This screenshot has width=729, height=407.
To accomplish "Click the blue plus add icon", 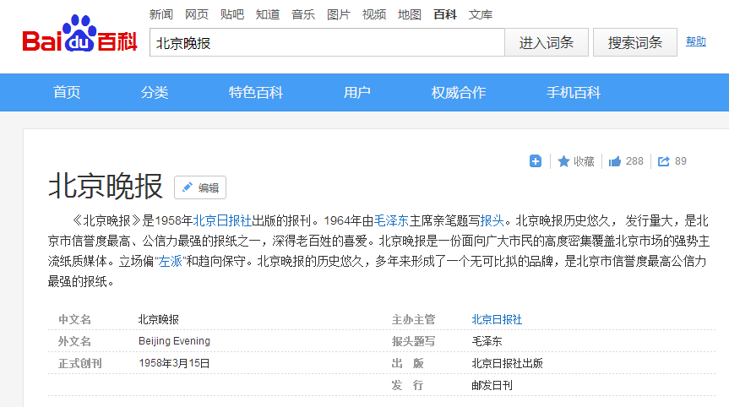I will click(535, 161).
